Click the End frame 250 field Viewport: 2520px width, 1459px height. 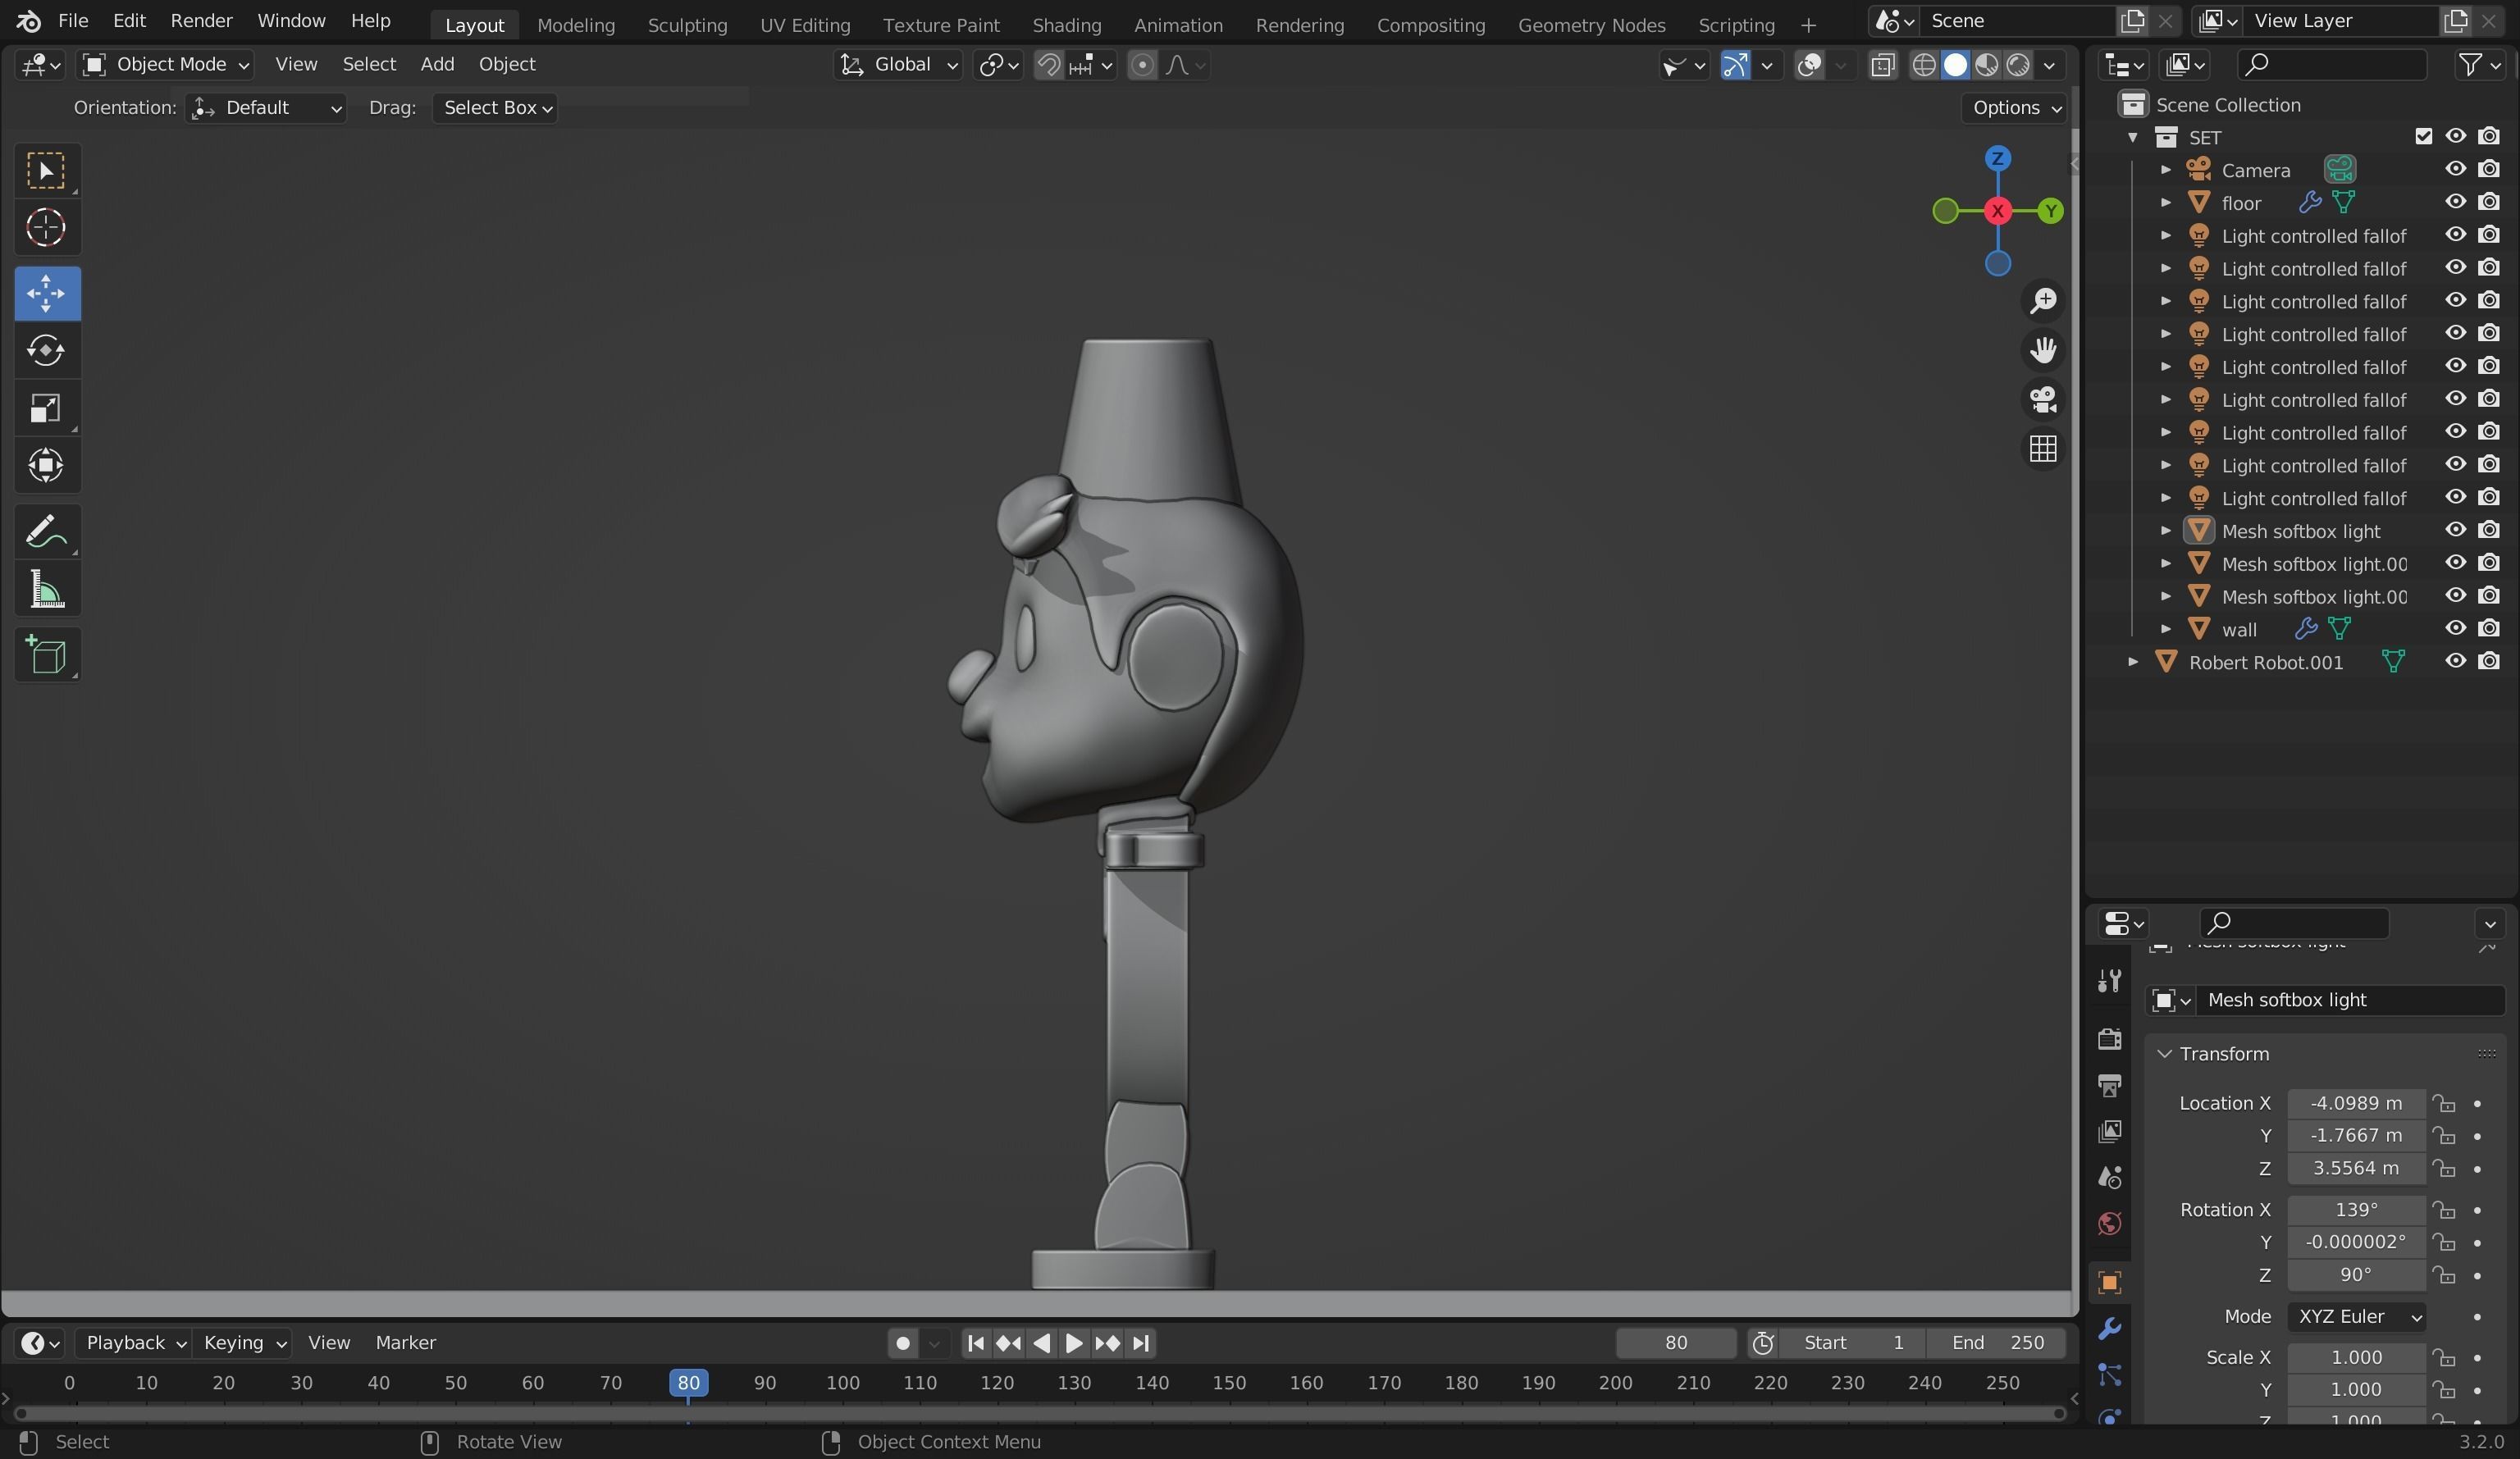(1997, 1343)
